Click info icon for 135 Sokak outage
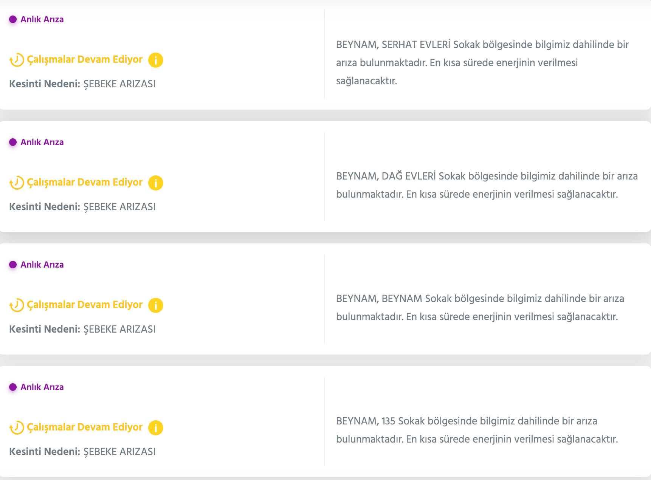651x480 pixels. pyautogui.click(x=155, y=428)
